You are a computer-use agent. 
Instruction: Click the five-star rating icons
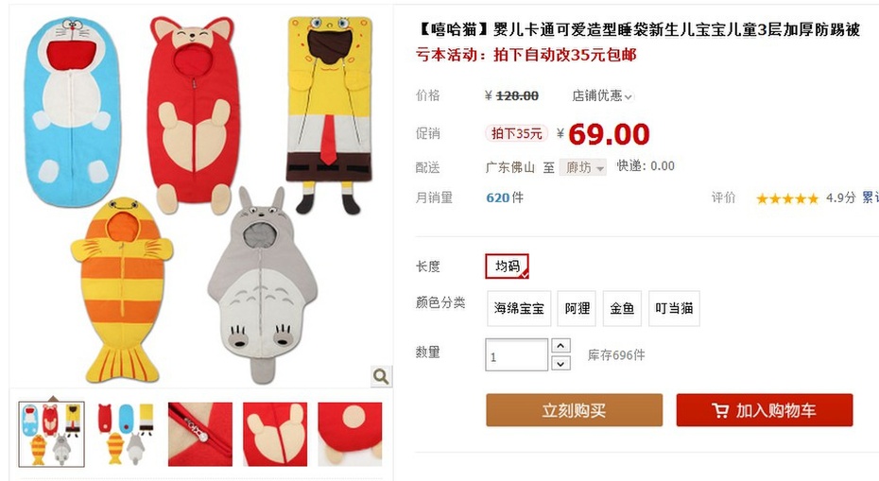(787, 198)
